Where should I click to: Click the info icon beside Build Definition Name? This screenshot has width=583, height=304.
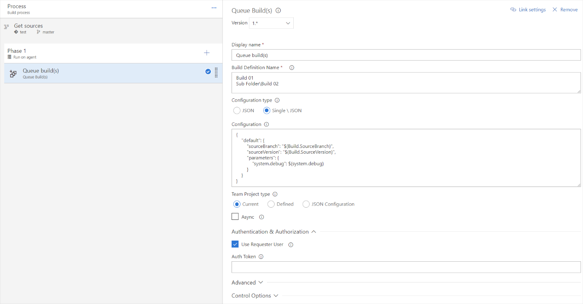[x=291, y=67]
